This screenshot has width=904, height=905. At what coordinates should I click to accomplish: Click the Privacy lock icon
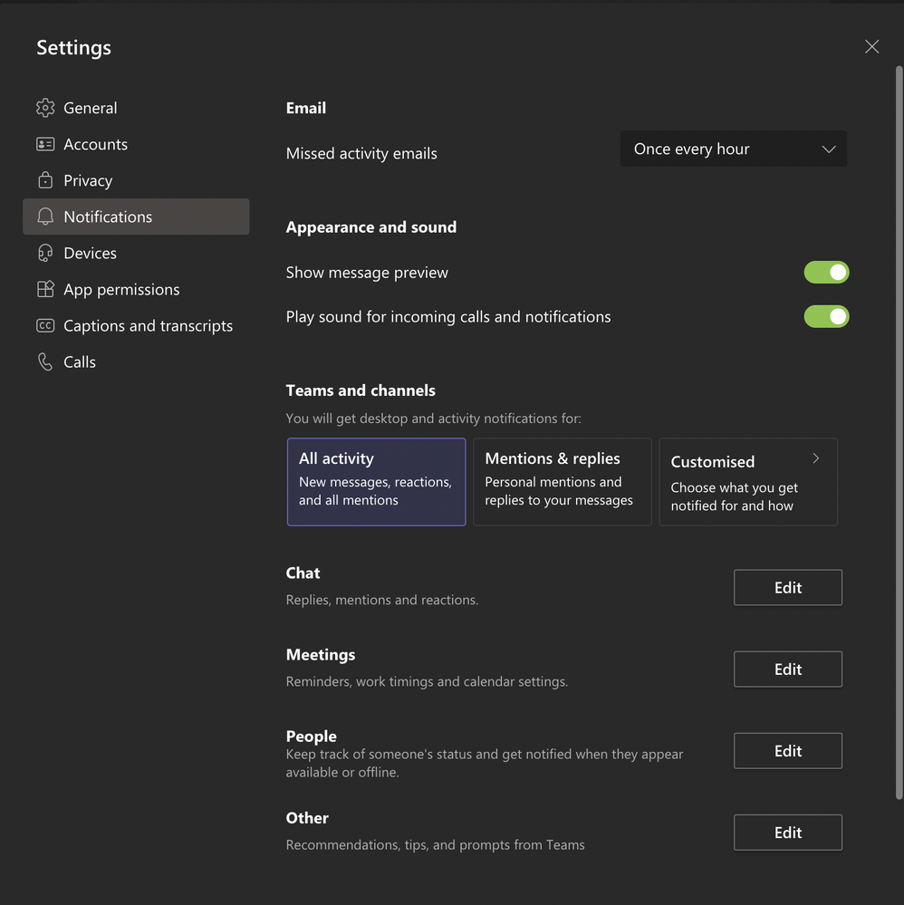(45, 180)
